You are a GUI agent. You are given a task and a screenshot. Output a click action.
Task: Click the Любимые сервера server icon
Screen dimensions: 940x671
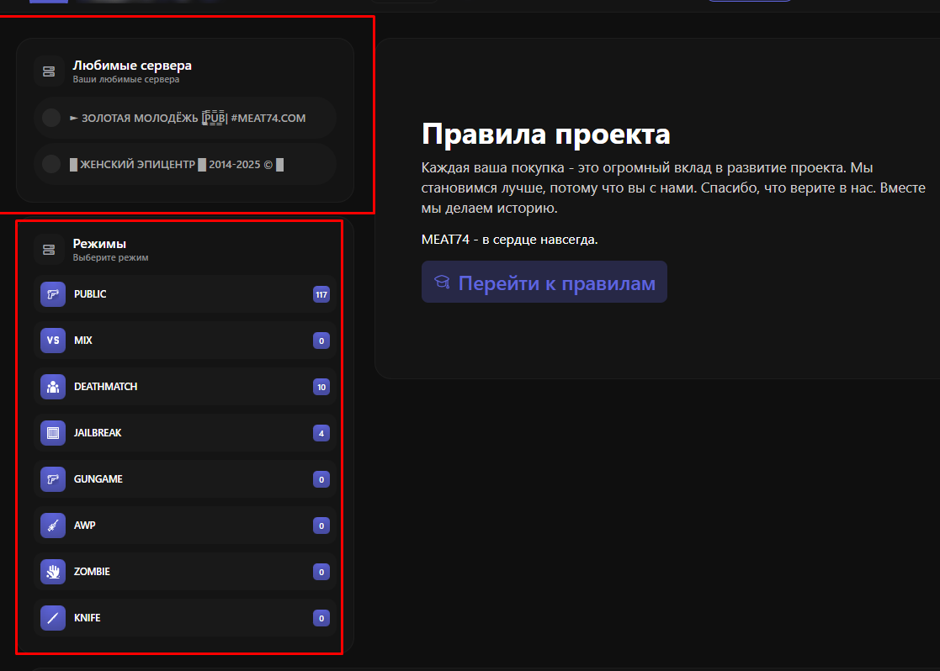[x=49, y=71]
